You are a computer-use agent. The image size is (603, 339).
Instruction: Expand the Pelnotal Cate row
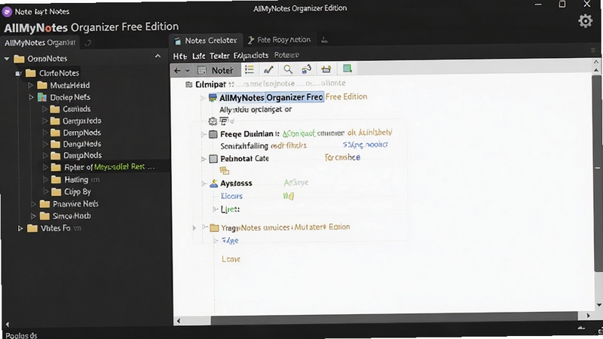[204, 159]
